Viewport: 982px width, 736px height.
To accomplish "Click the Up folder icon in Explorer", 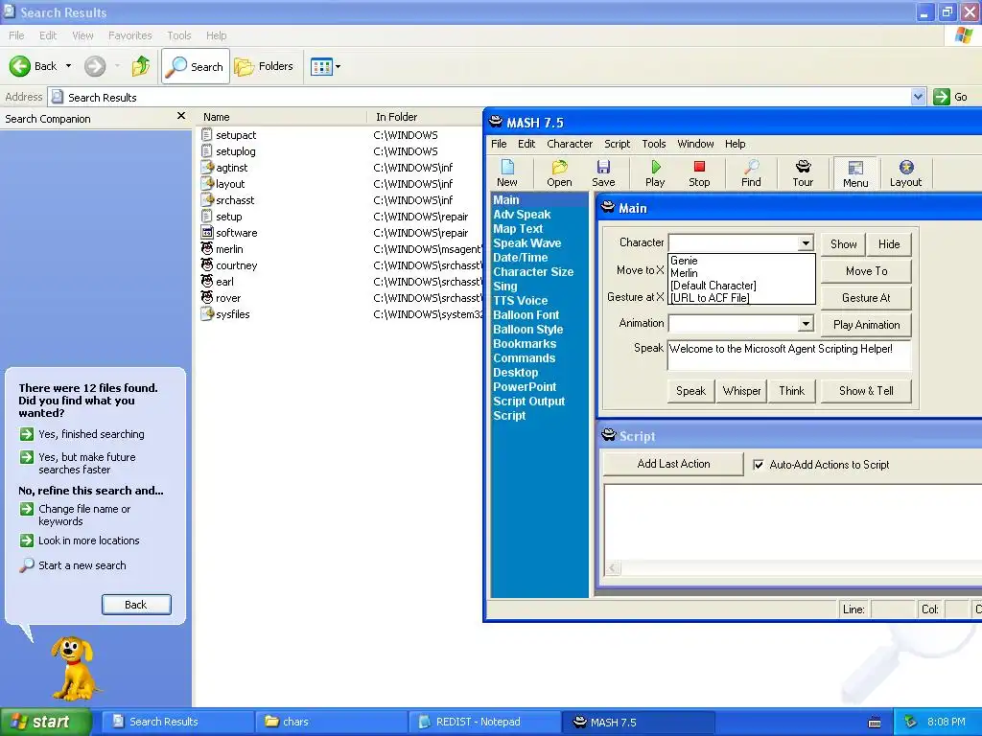I will [x=141, y=66].
